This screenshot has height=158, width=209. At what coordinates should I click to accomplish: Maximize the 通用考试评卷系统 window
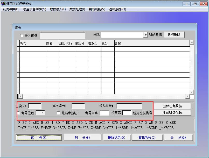coord(195,4)
